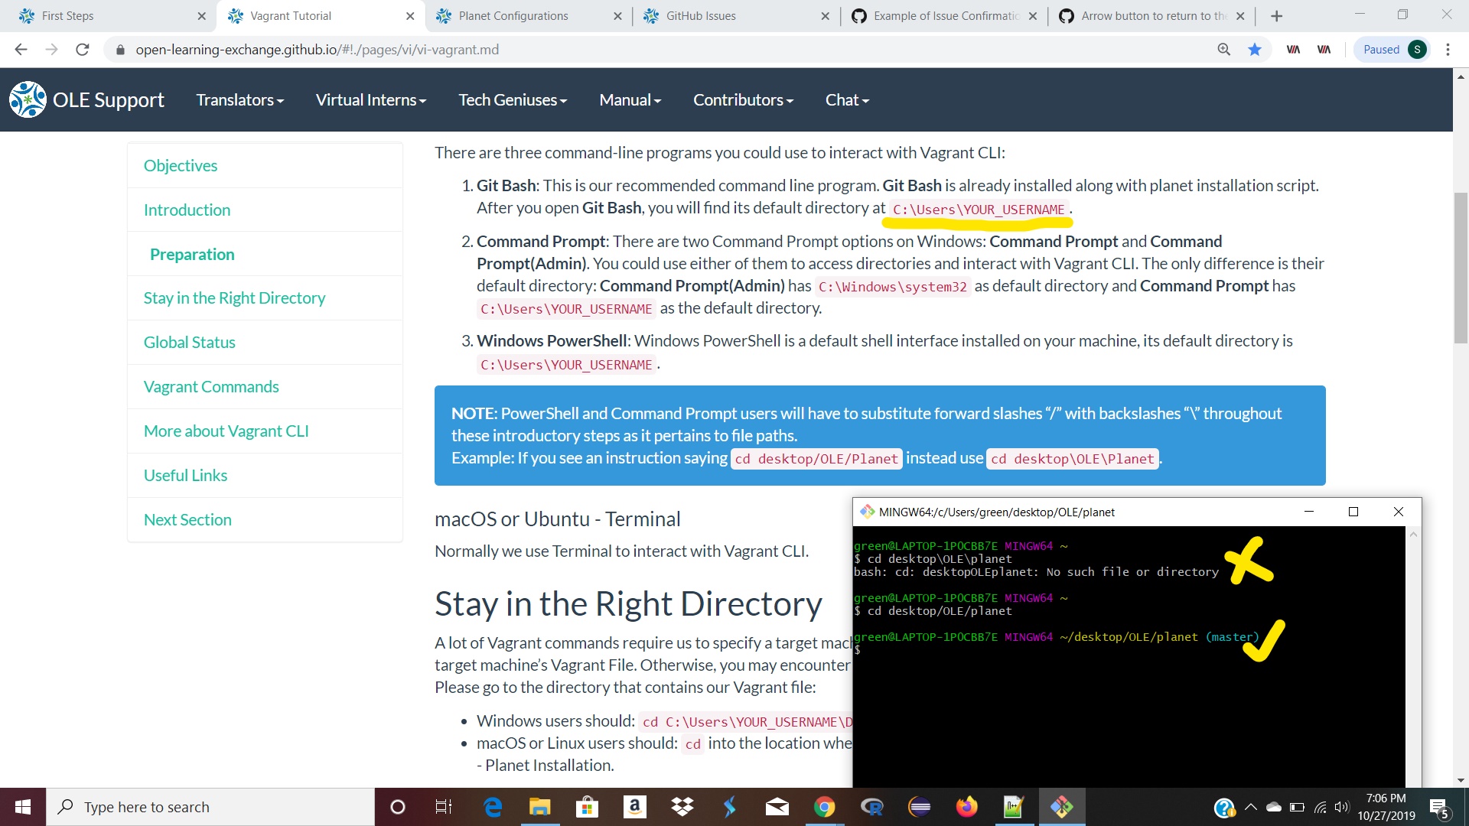1469x826 pixels.
Task: Open a new browser tab with plus
Action: pos(1276,16)
